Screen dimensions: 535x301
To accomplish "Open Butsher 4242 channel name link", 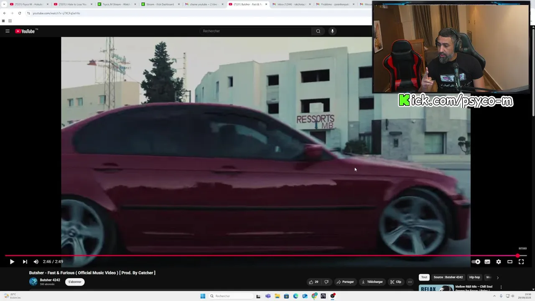I will [x=50, y=280].
